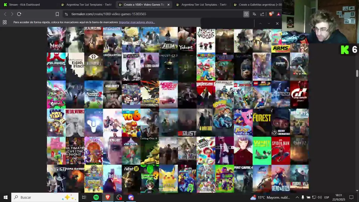Open the Brave Shields lion icon

271,14
